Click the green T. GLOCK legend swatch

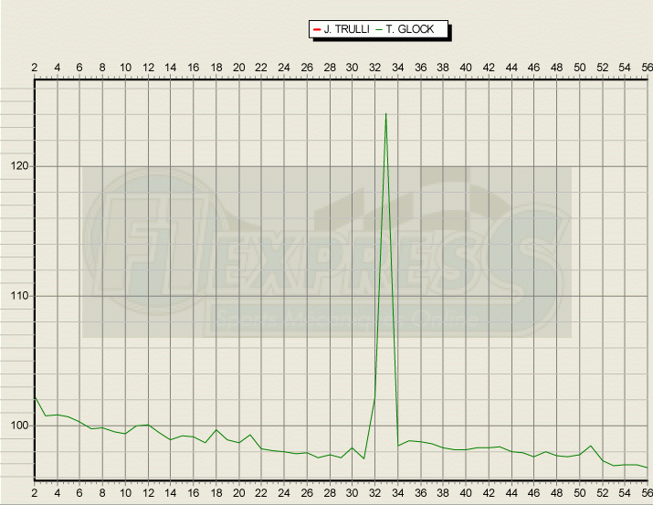[x=378, y=30]
